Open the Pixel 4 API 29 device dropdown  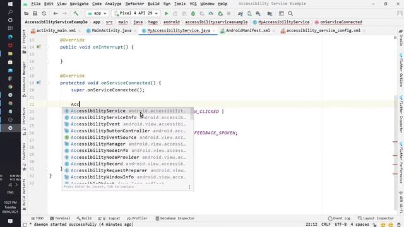pos(136,13)
